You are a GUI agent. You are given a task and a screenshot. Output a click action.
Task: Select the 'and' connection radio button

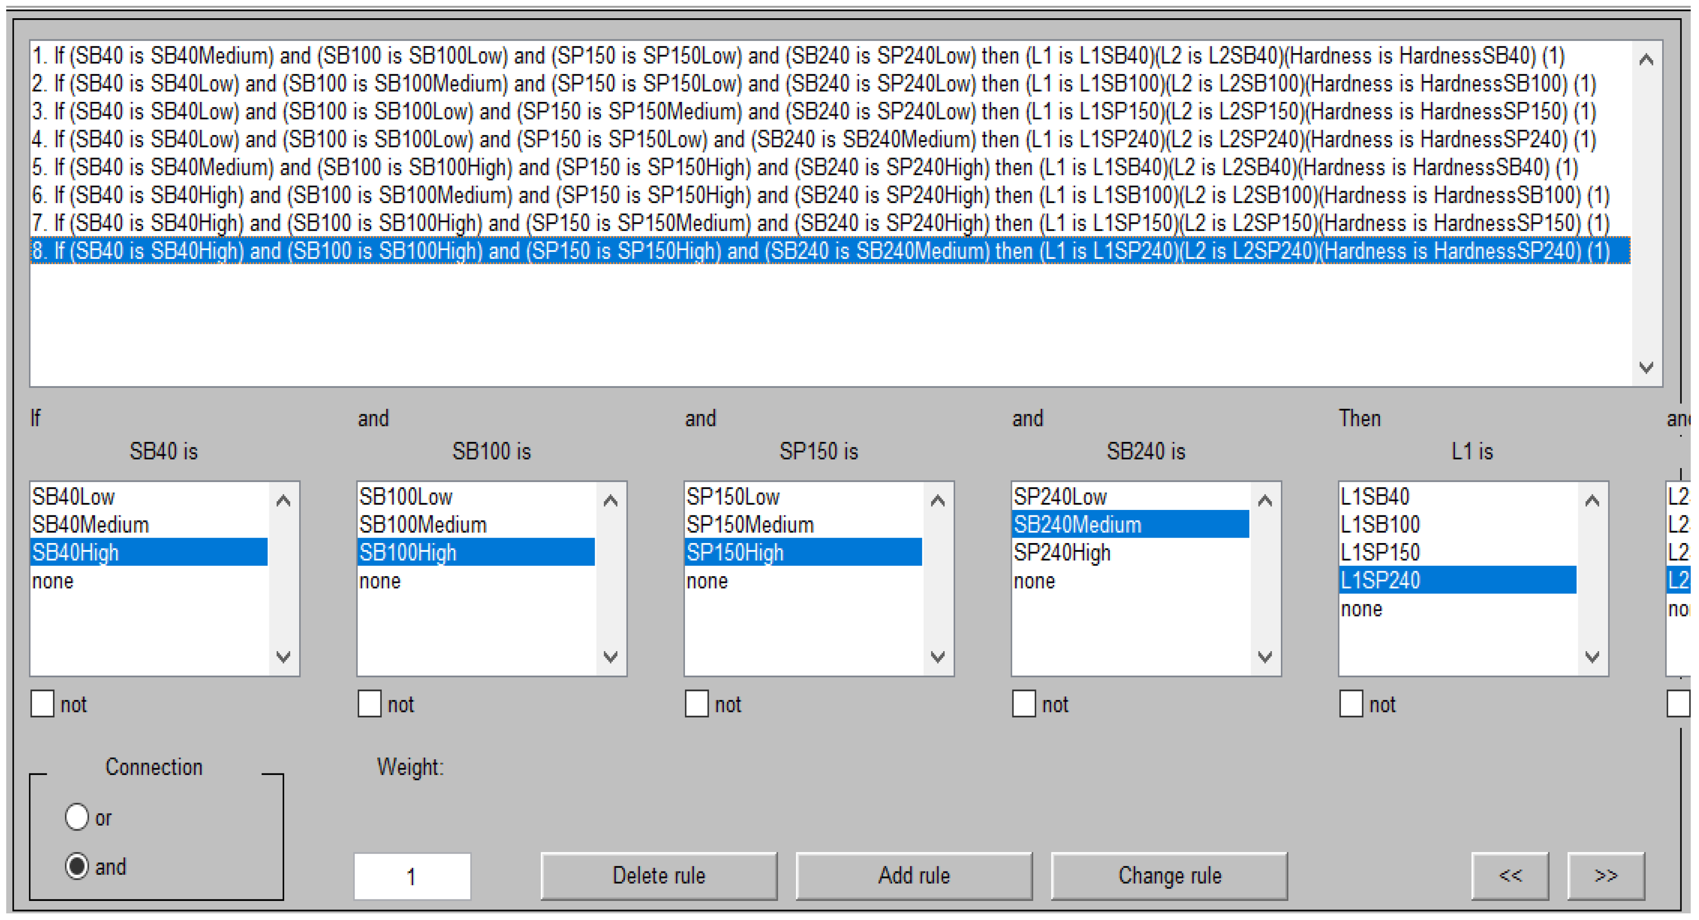[77, 866]
